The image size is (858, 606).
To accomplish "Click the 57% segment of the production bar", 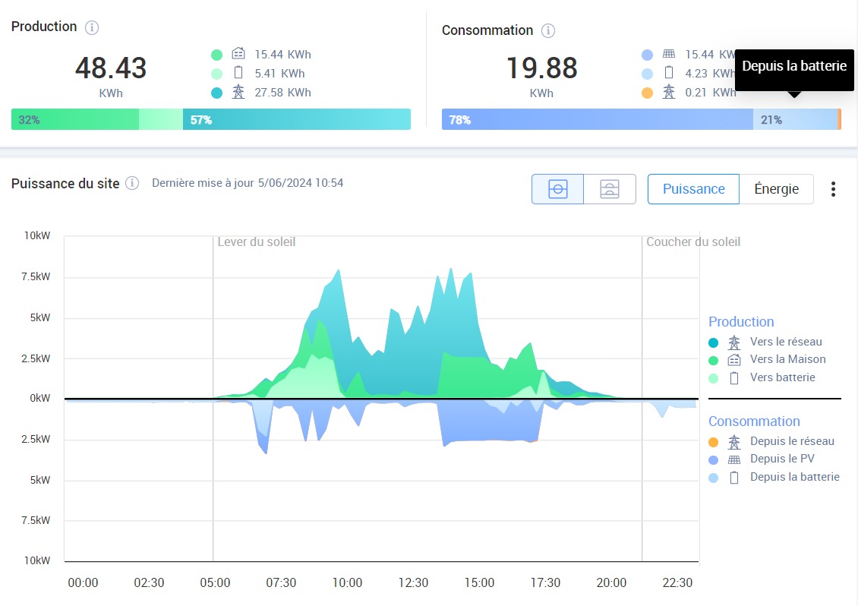I will [x=296, y=119].
